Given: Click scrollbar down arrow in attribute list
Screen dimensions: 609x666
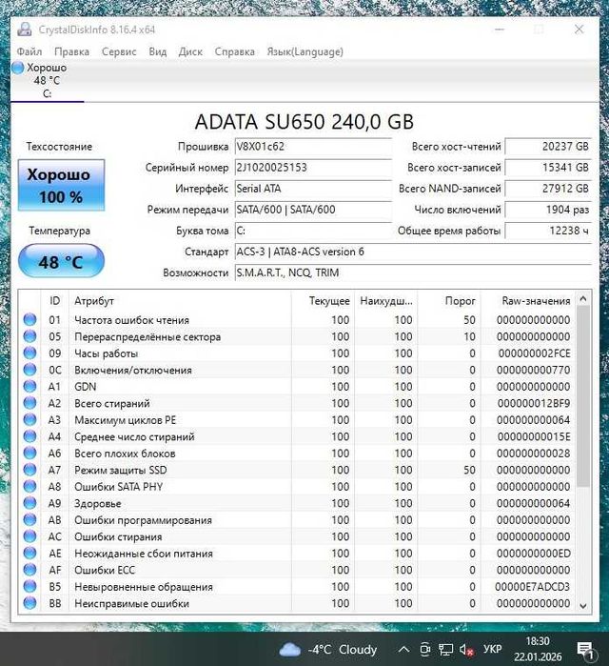Looking at the screenshot, I should (x=583, y=606).
